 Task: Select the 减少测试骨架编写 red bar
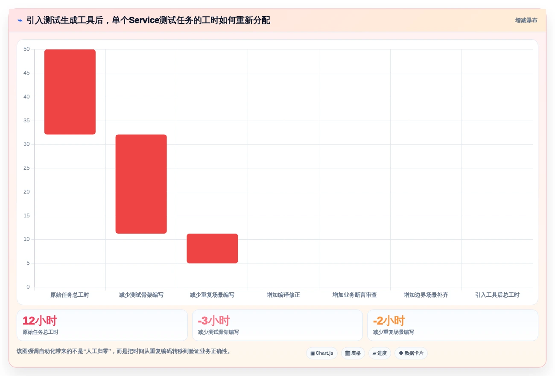point(141,184)
